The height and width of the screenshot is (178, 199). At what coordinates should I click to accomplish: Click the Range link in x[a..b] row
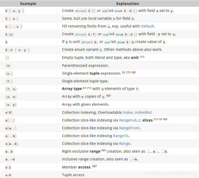[x=125, y=144]
